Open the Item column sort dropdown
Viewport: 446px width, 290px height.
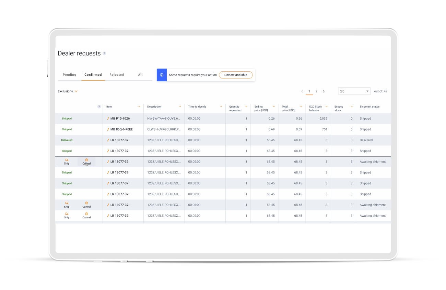point(139,107)
